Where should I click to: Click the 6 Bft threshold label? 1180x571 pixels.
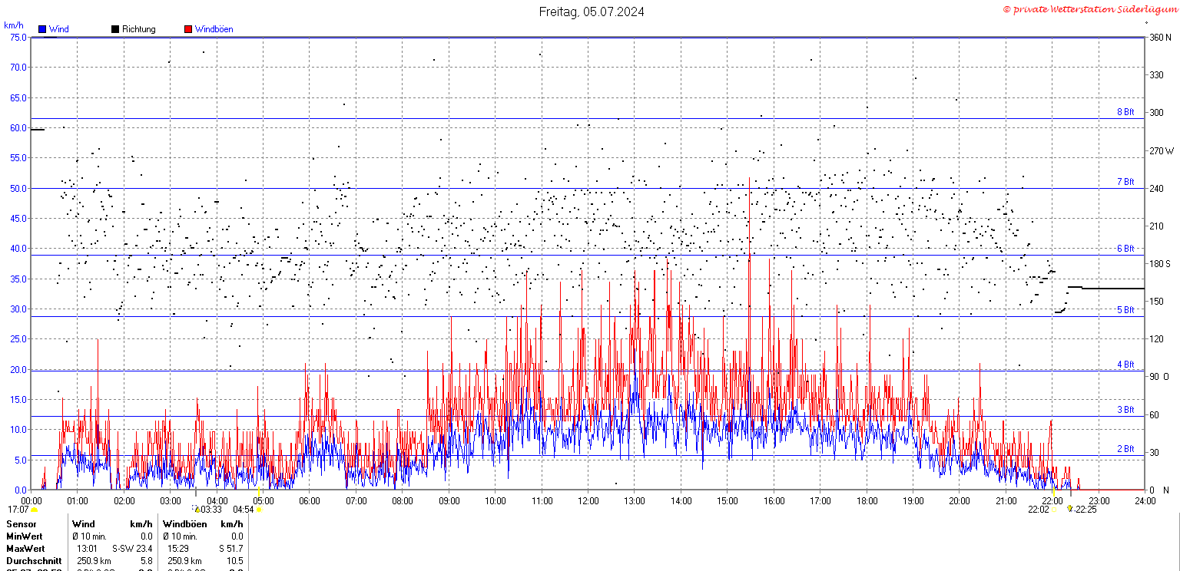(x=1125, y=249)
